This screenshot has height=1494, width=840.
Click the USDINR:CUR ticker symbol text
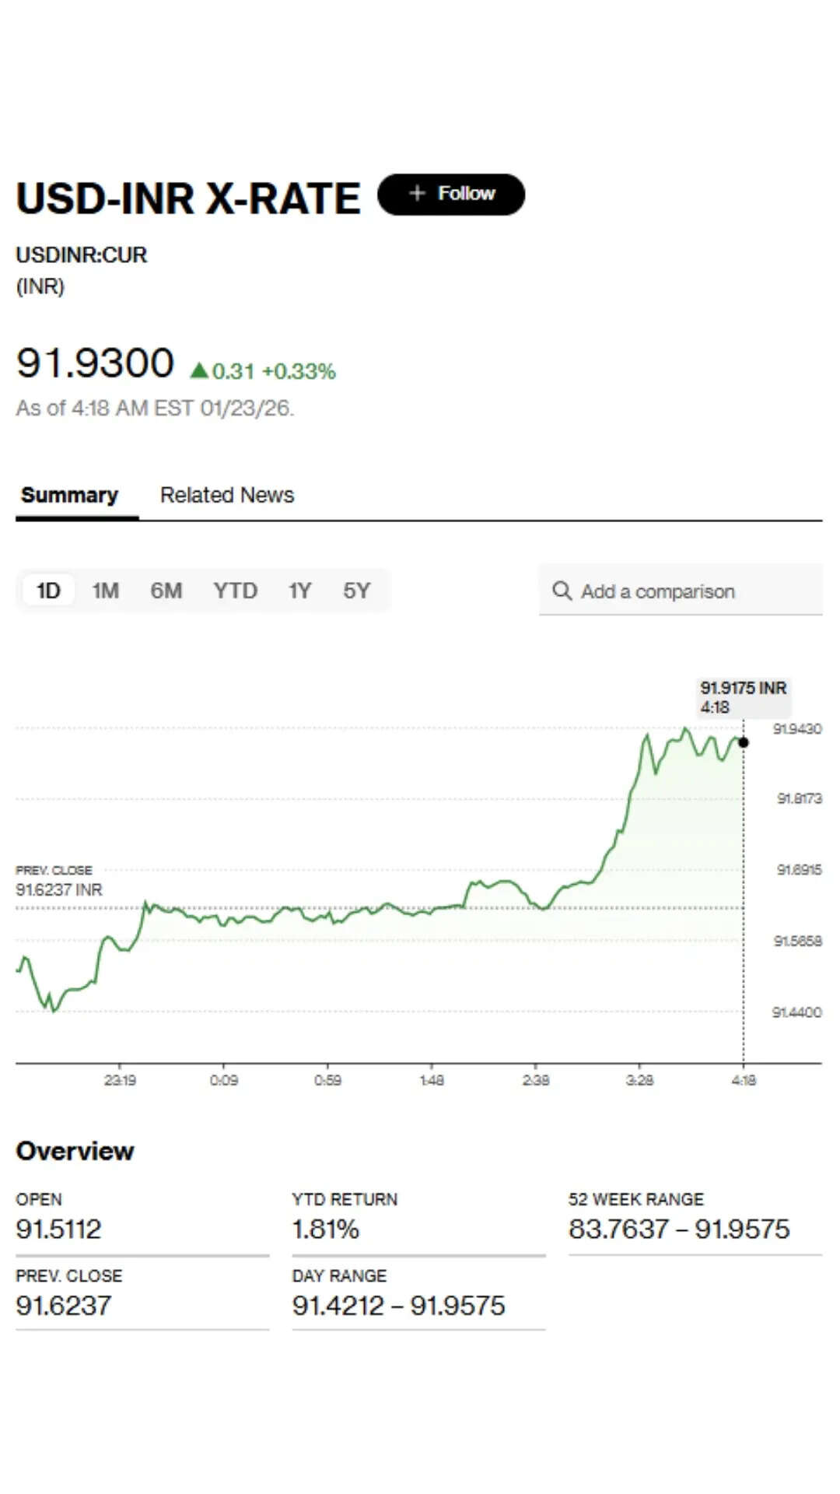(82, 254)
